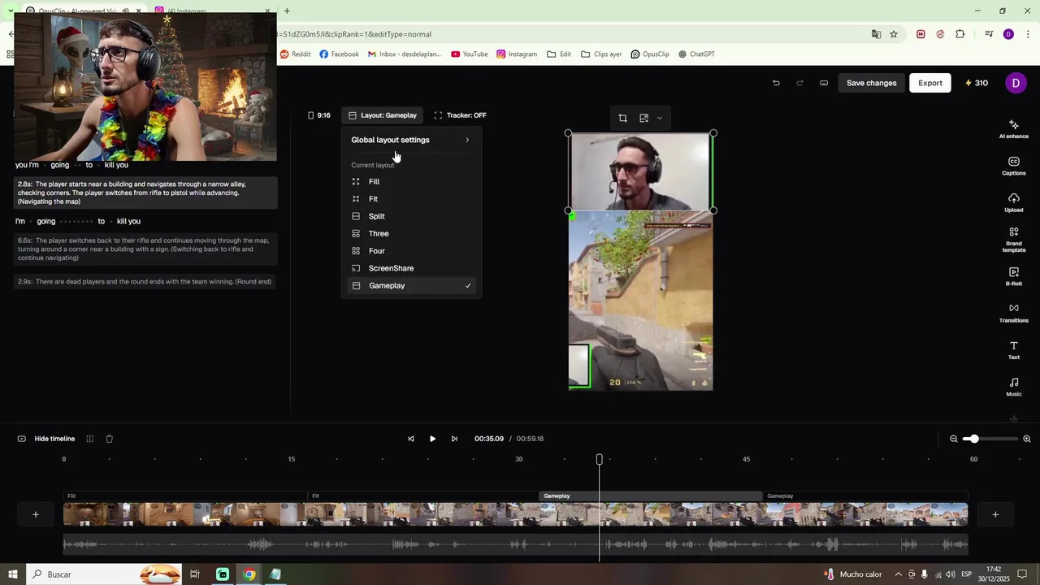Open the Captions panel
Image resolution: width=1040 pixels, height=585 pixels.
click(1013, 166)
